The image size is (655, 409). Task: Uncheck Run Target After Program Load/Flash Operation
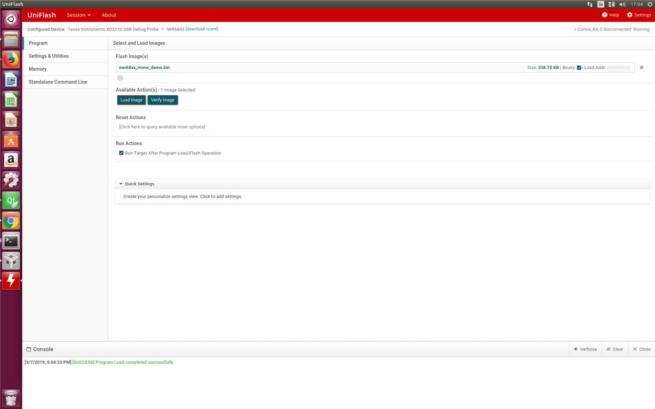click(121, 153)
